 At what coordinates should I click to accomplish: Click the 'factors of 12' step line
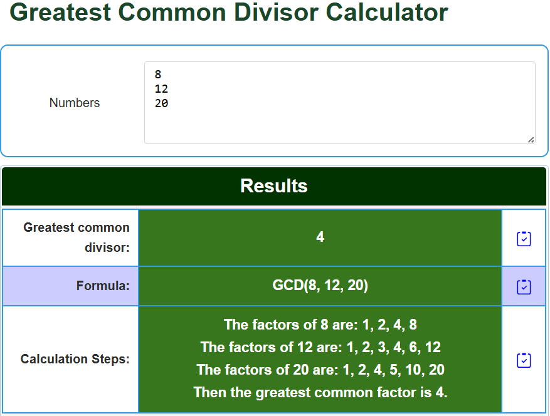pos(320,347)
